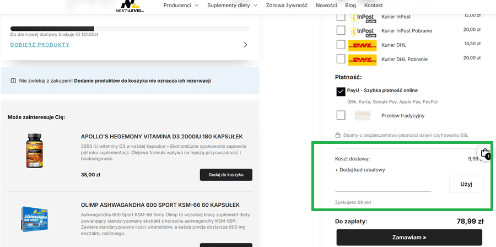Click the Płatność heading

(x=348, y=77)
